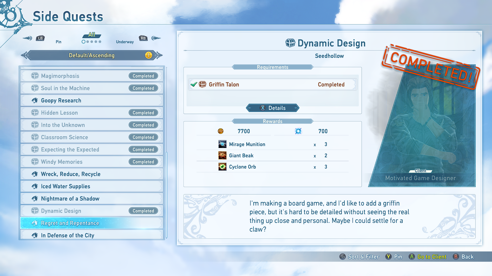This screenshot has width=492, height=276.
Task: Click the Cyclone Orb reward icon
Action: [222, 167]
